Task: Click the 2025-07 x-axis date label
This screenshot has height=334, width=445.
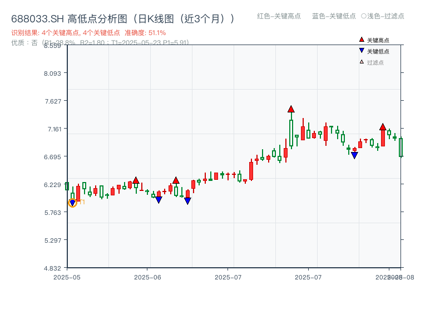Action: click(x=228, y=276)
